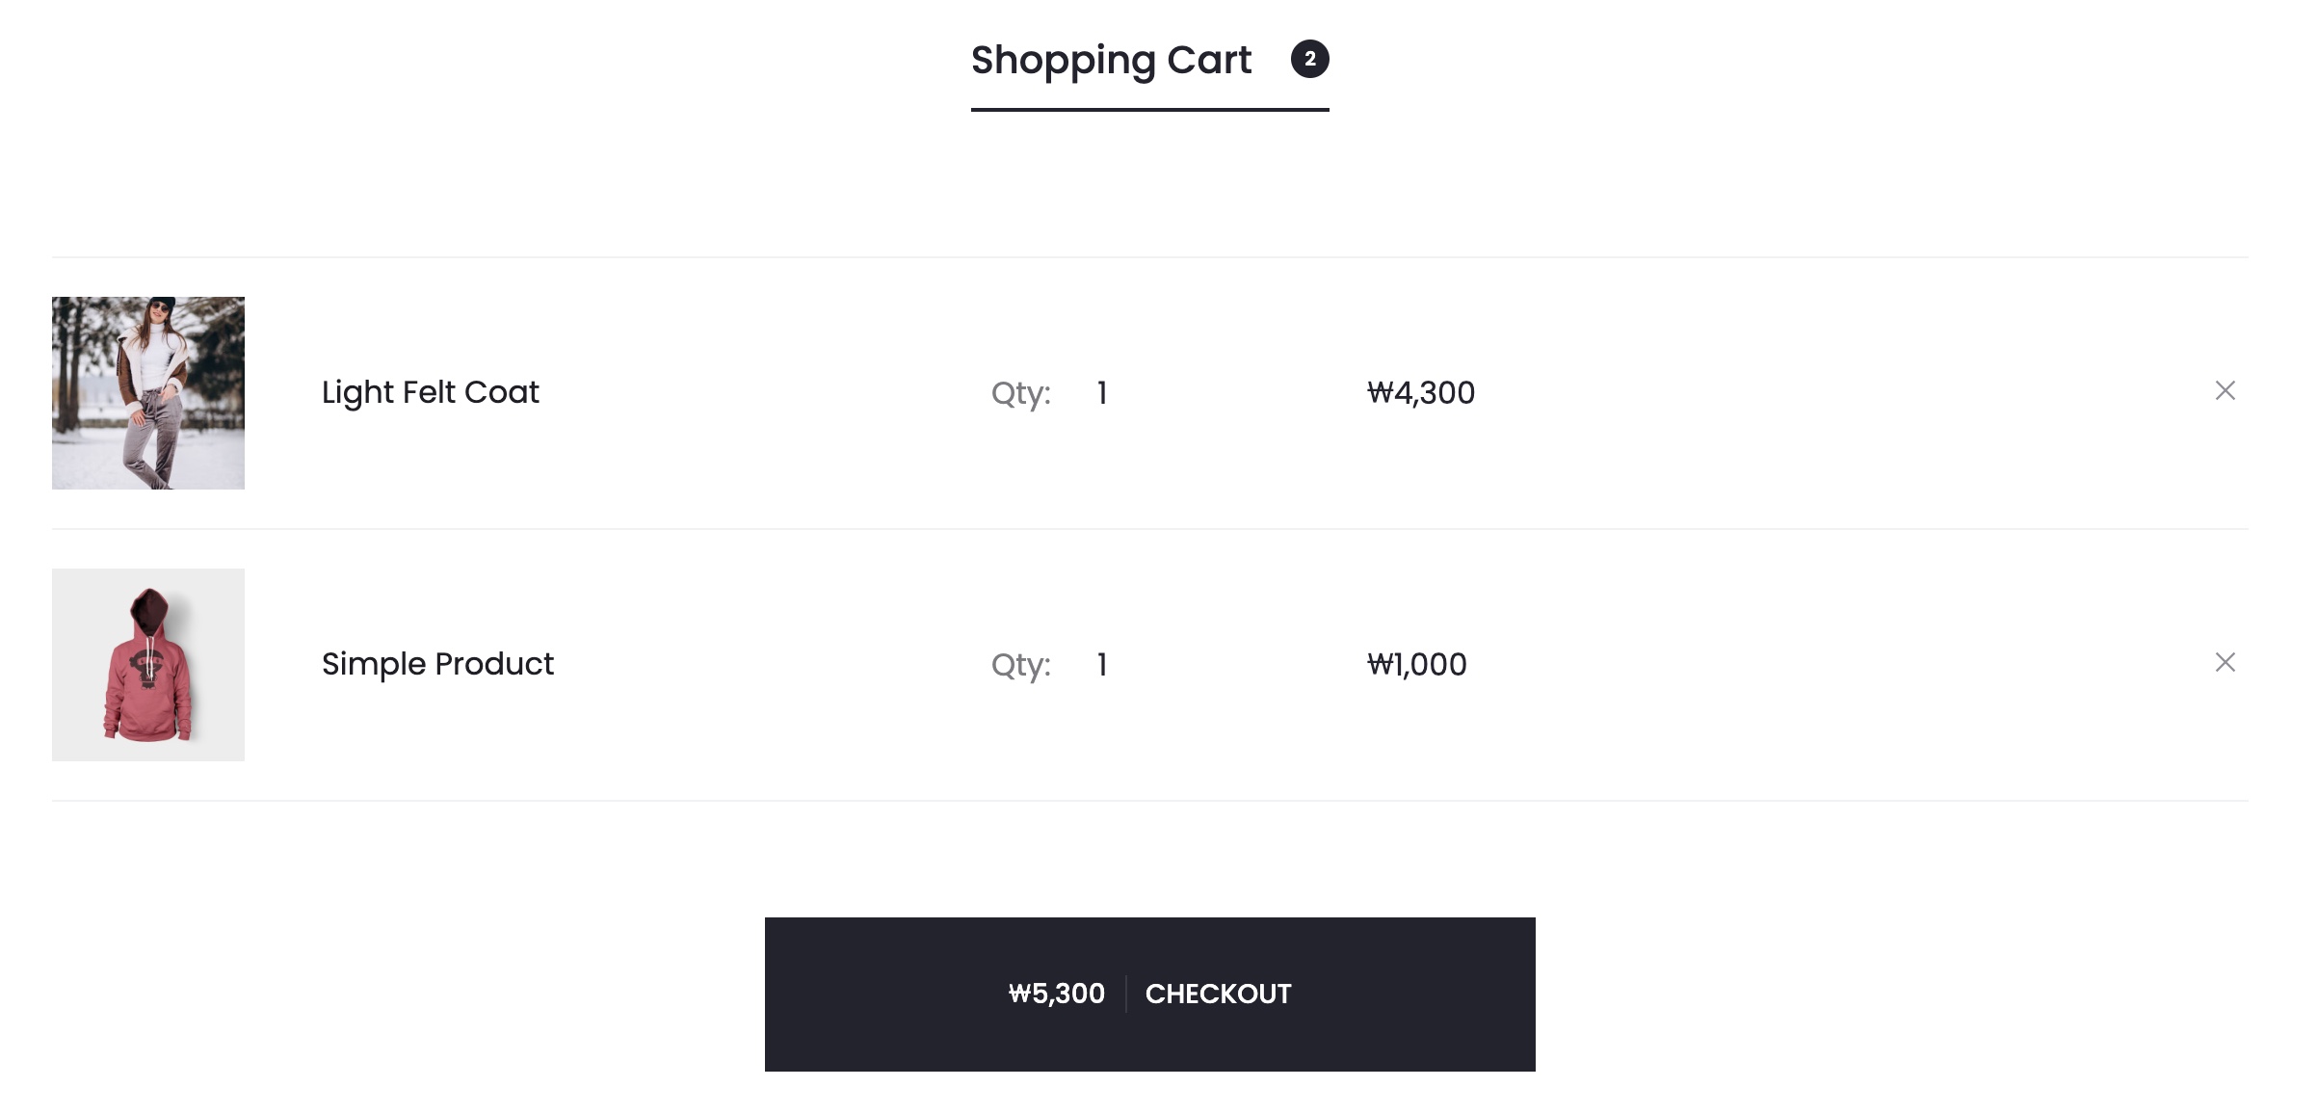Click the ₩5,300 total in checkout bar
2318x1114 pixels.
tap(1056, 994)
